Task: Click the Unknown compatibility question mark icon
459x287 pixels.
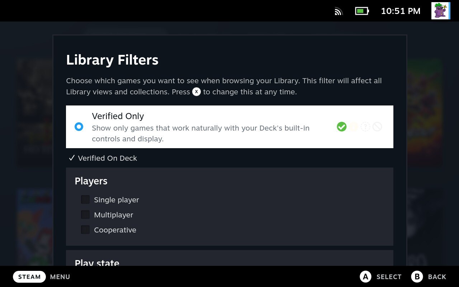Action: click(365, 127)
